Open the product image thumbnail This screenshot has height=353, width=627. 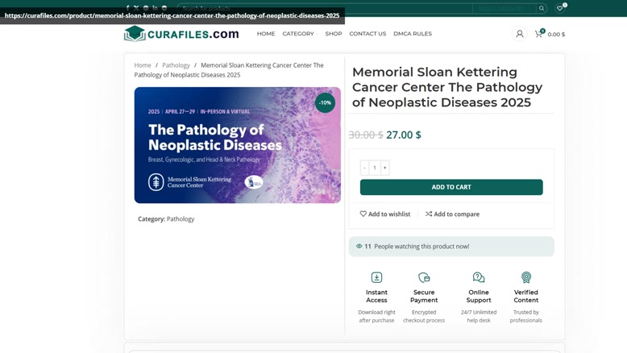[x=238, y=145]
